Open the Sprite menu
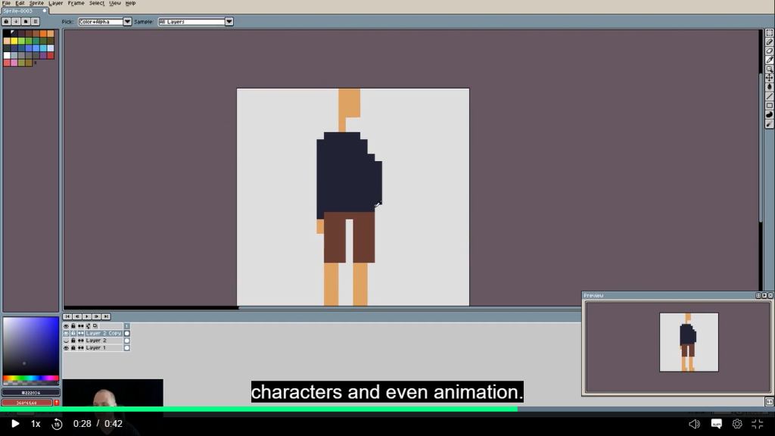The width and height of the screenshot is (775, 436). tap(36, 3)
